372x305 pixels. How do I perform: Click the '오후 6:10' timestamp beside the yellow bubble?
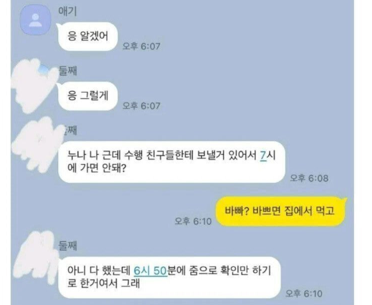[193, 222]
